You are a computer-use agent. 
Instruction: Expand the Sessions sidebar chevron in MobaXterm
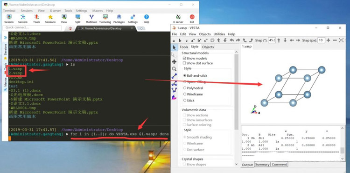pos(5,38)
